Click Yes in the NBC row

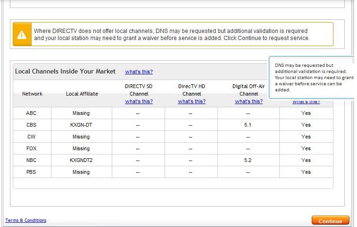(306, 160)
